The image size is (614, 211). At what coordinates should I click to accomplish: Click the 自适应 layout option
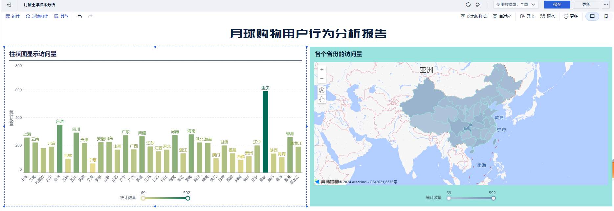tap(502, 16)
